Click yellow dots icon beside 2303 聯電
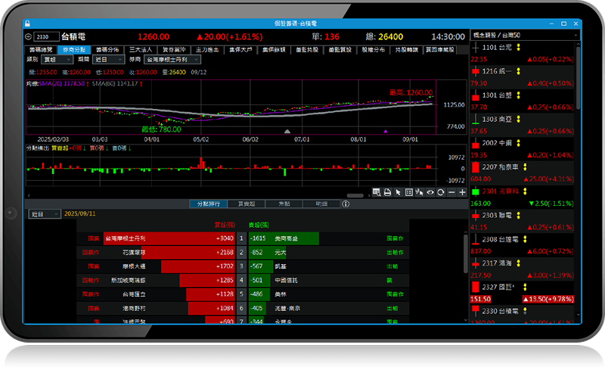This screenshot has height=367, width=605. [518, 216]
